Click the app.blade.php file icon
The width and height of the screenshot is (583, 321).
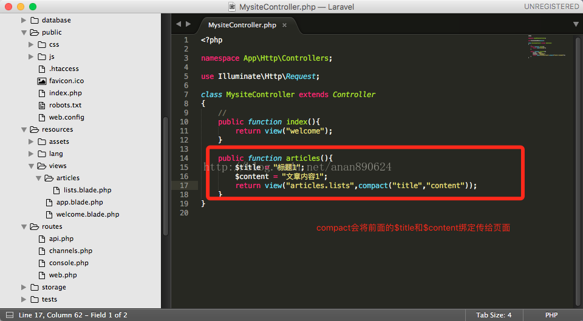pos(49,203)
